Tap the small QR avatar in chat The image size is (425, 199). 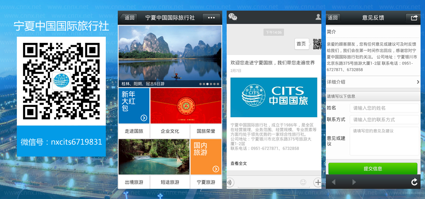pos(317,44)
